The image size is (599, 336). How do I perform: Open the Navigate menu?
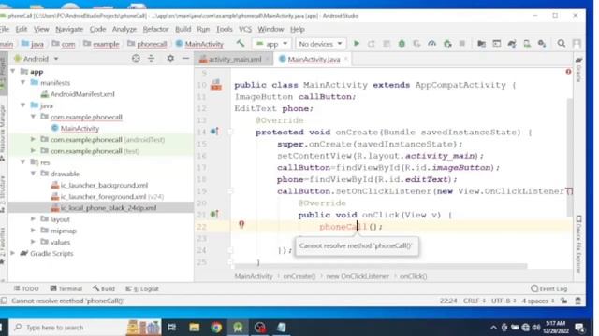(69, 29)
